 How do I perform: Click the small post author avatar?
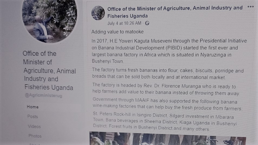point(98,13)
